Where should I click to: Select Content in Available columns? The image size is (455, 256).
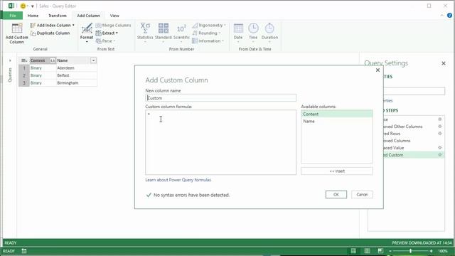point(336,114)
